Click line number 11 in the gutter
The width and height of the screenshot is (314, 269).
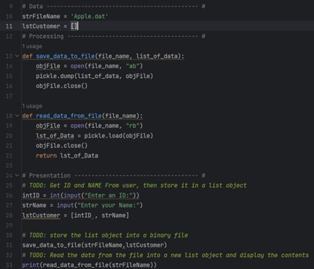(9, 26)
